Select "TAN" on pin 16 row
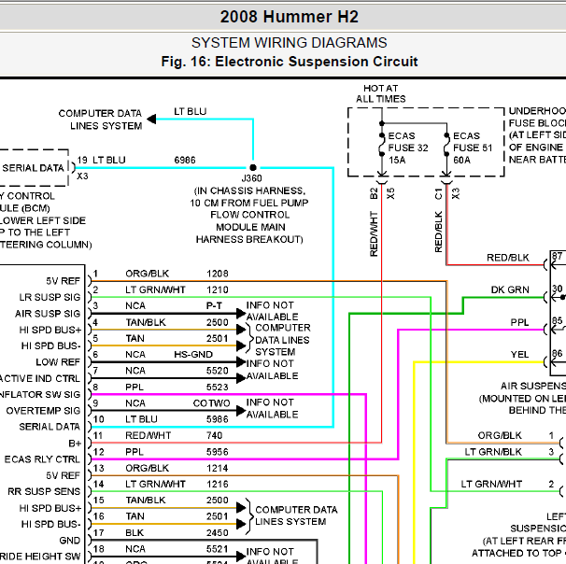 click(134, 516)
